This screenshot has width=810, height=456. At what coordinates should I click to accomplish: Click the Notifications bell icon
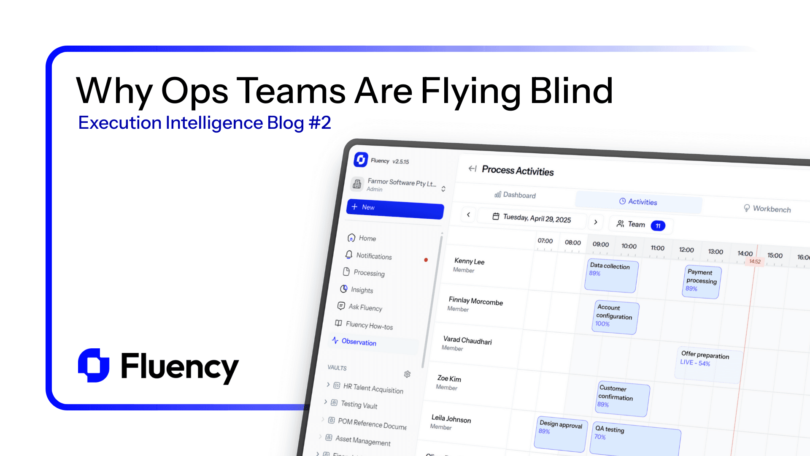tap(348, 255)
